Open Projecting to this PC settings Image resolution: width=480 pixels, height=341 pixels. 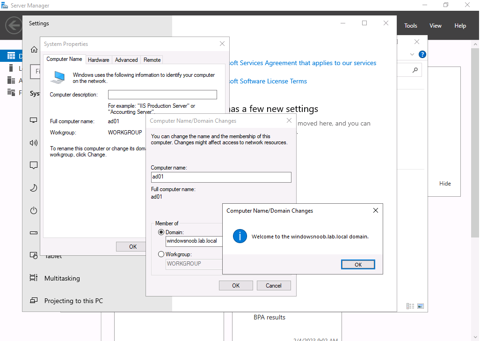coord(73,301)
